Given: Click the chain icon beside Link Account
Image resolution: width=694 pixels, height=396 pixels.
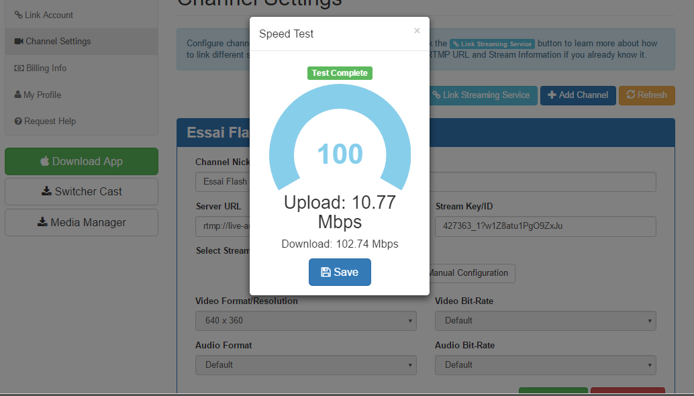Looking at the screenshot, I should 18,15.
